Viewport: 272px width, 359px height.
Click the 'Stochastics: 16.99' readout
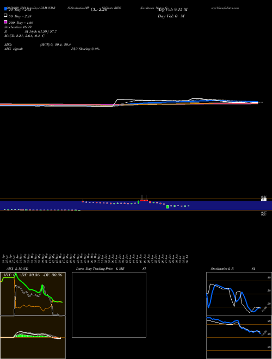pyautogui.click(x=18, y=27)
